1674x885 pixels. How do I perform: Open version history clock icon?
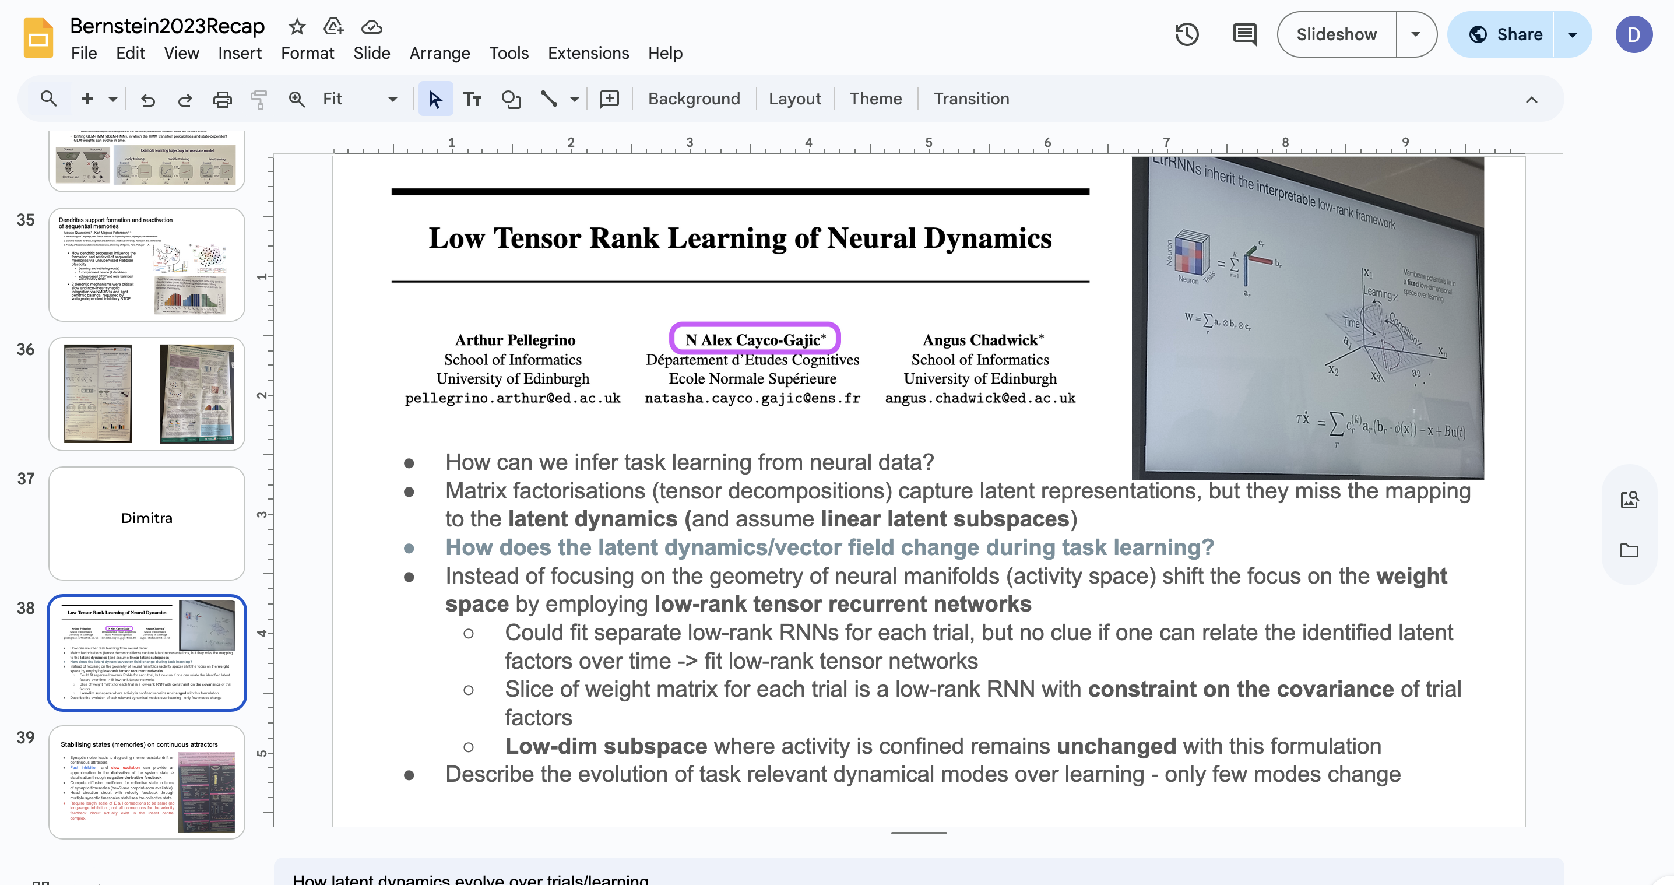[1187, 34]
